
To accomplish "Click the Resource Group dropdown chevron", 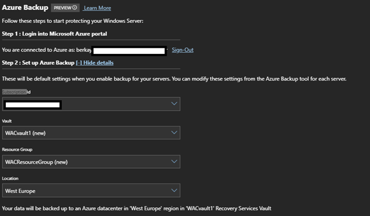I will click(174, 162).
